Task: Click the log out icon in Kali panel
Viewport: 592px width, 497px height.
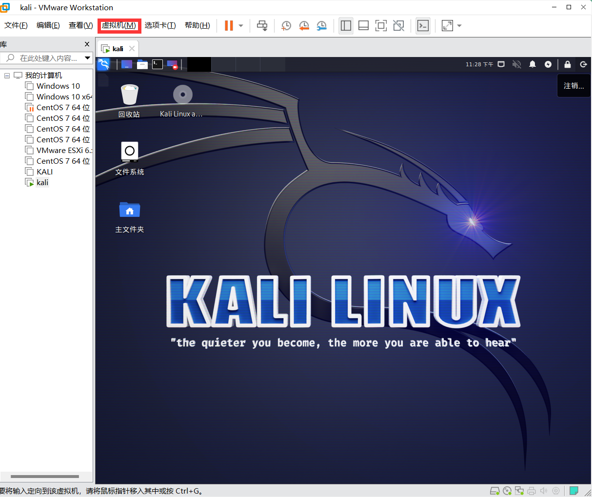Action: click(583, 64)
